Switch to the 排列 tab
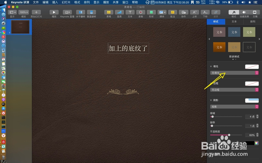This screenshot has height=163, width=262. (253, 22)
